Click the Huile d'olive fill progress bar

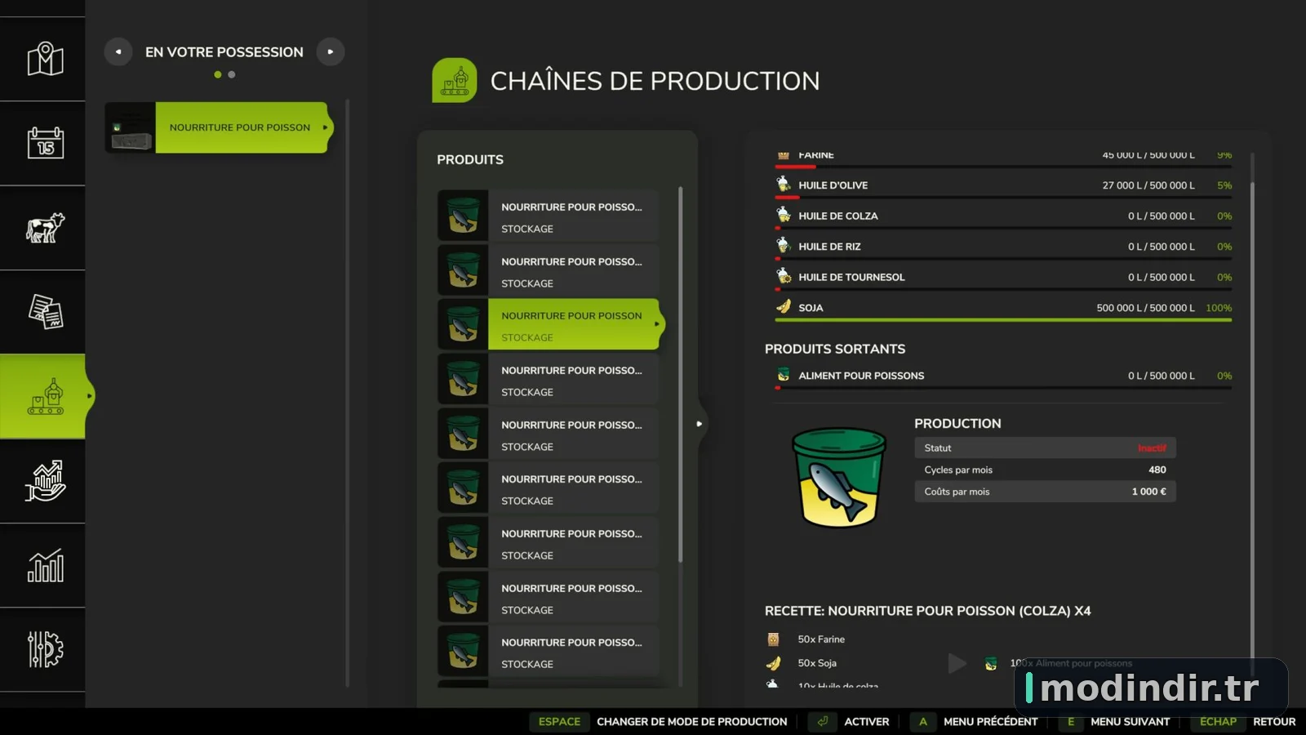coord(1003,197)
